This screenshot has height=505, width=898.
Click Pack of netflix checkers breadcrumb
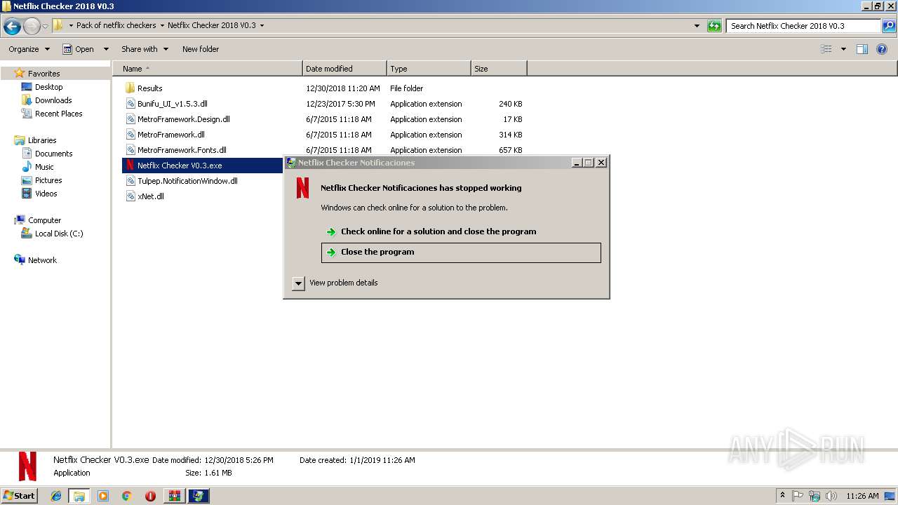(116, 25)
